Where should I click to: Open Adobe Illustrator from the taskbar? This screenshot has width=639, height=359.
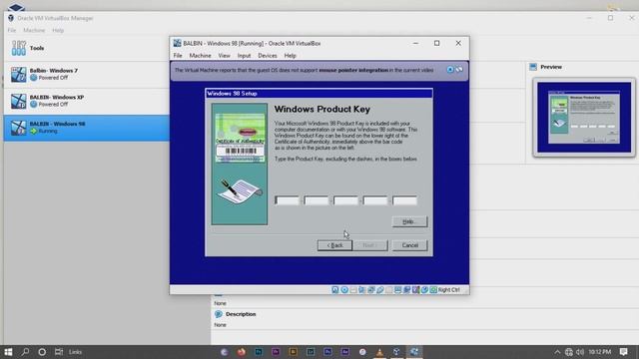click(x=293, y=352)
